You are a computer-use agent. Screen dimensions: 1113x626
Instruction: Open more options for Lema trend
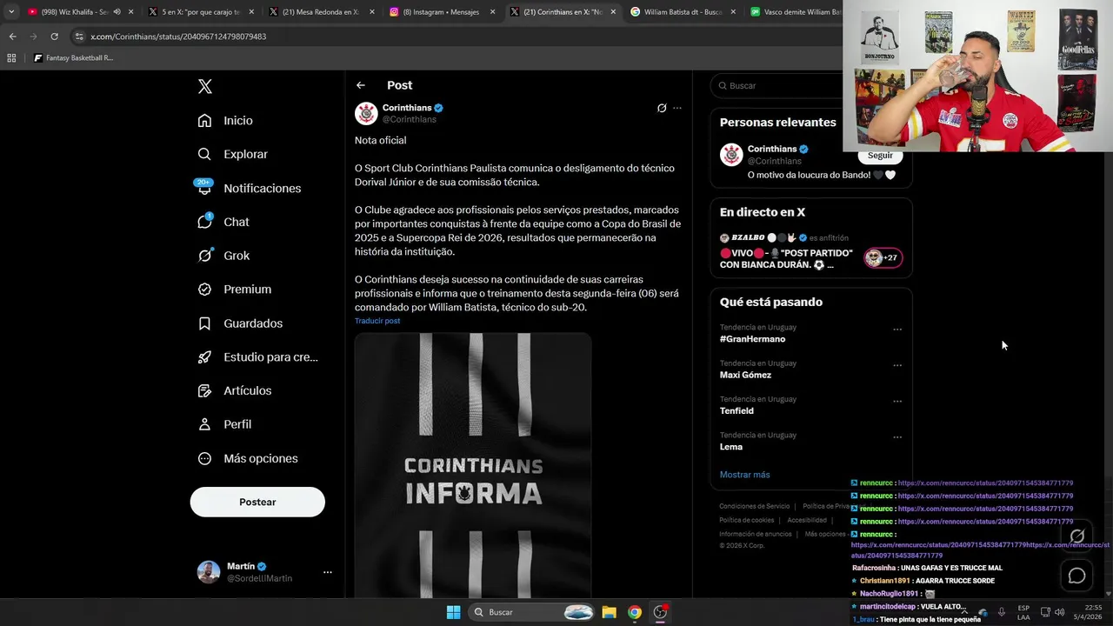coord(897,437)
